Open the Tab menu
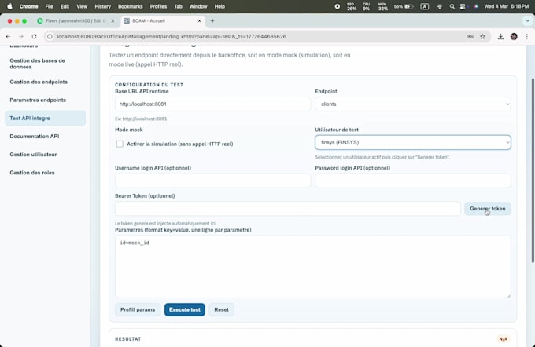This screenshot has width=535, height=347. pos(178,6)
